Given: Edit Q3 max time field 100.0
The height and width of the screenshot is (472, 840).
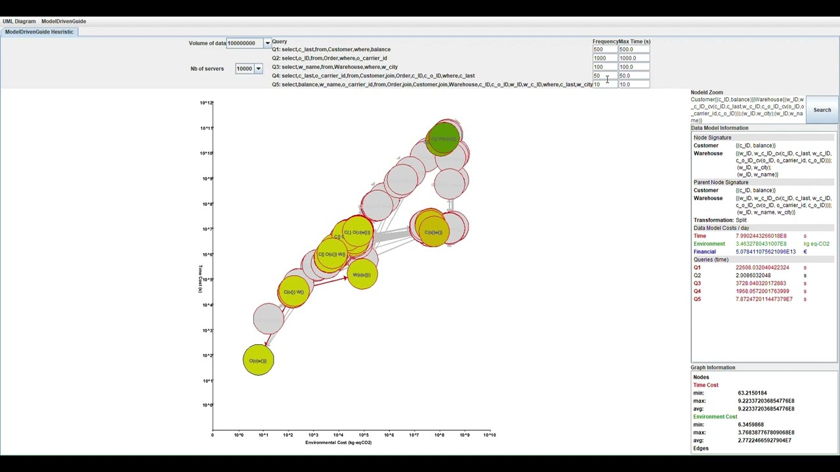Looking at the screenshot, I should point(634,67).
